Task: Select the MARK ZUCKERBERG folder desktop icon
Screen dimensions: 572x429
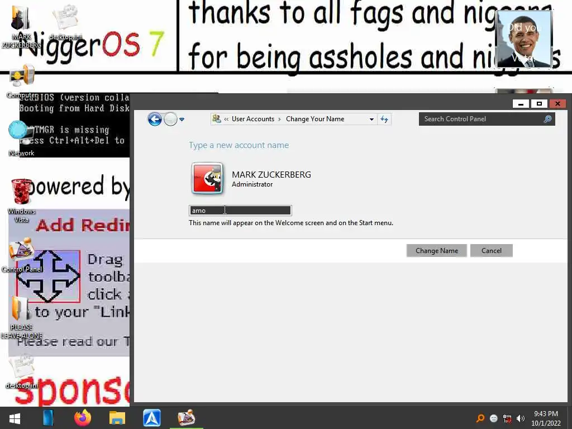Action: [21, 27]
